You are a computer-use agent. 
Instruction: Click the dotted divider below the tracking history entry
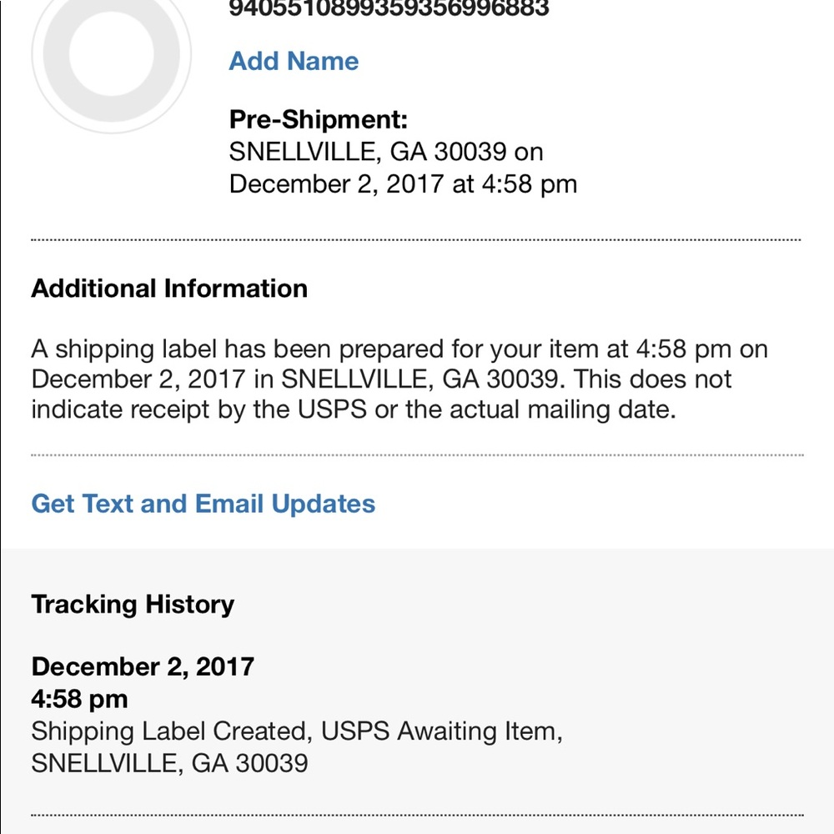click(x=415, y=815)
